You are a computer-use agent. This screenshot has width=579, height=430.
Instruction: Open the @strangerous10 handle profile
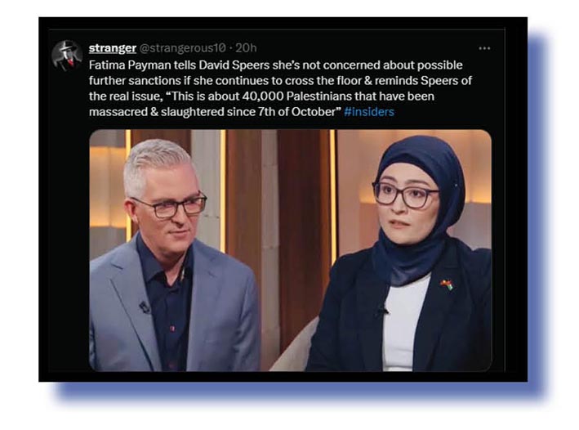pyautogui.click(x=182, y=48)
